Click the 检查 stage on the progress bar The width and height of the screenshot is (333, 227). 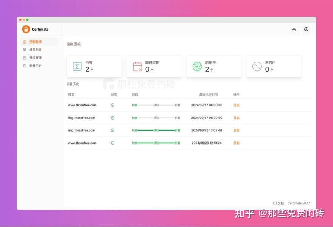[x=134, y=105]
